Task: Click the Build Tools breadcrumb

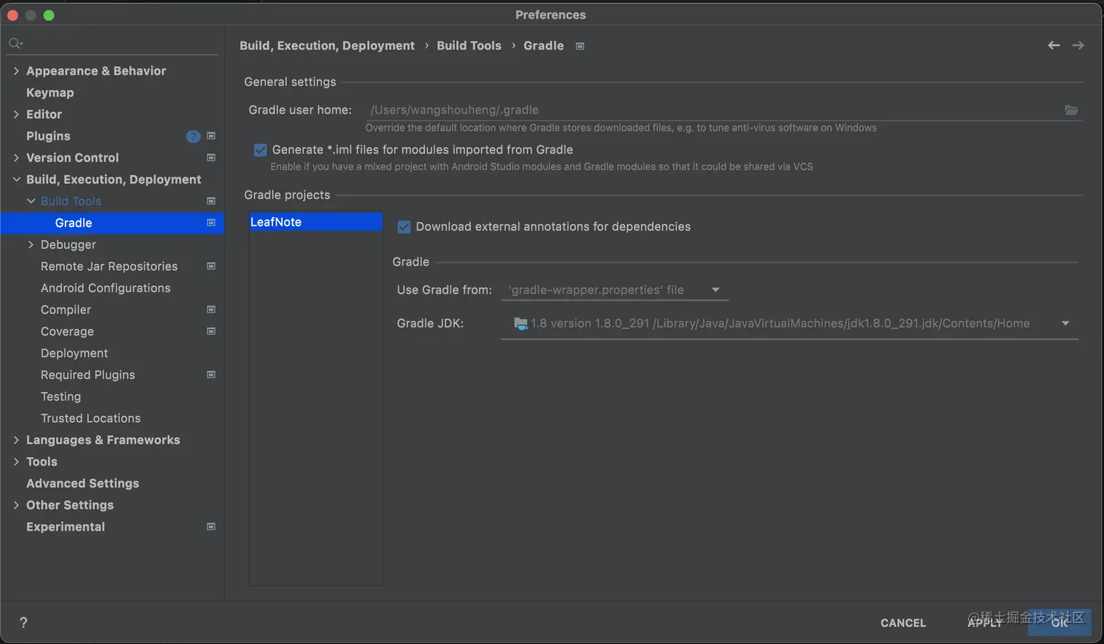Action: coord(469,45)
